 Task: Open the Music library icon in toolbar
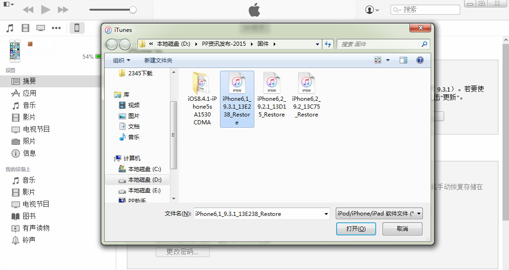pyautogui.click(x=10, y=28)
